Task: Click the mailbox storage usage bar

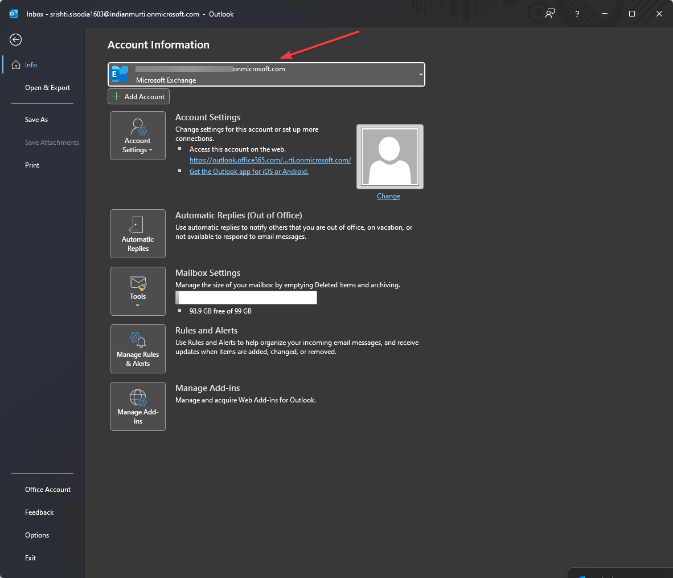Action: [x=246, y=297]
